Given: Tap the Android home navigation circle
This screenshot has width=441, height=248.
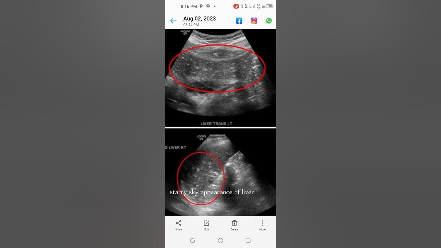Looking at the screenshot, I should click(x=220, y=240).
